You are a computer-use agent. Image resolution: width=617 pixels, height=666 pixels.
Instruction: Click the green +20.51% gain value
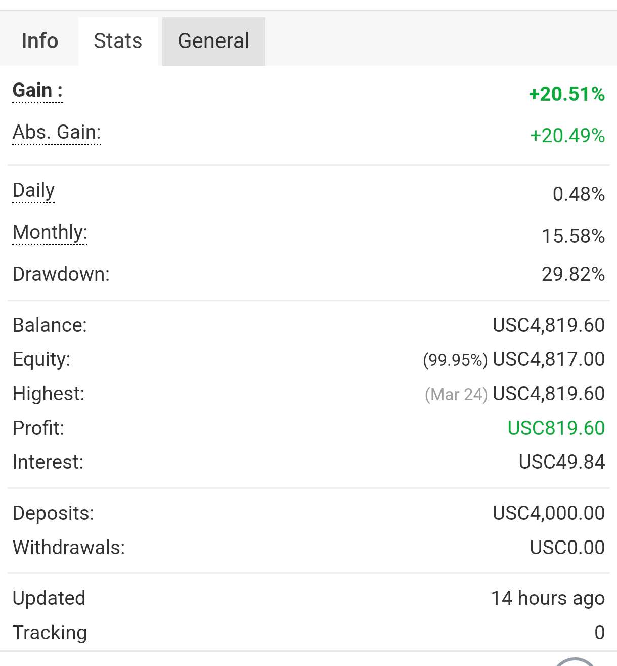(566, 94)
